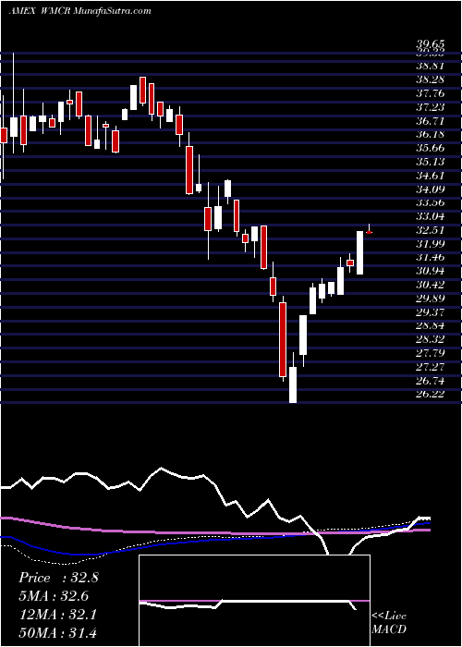This screenshot has width=462, height=647.
Task: Click the 30.94 price label
Action: [x=430, y=271]
